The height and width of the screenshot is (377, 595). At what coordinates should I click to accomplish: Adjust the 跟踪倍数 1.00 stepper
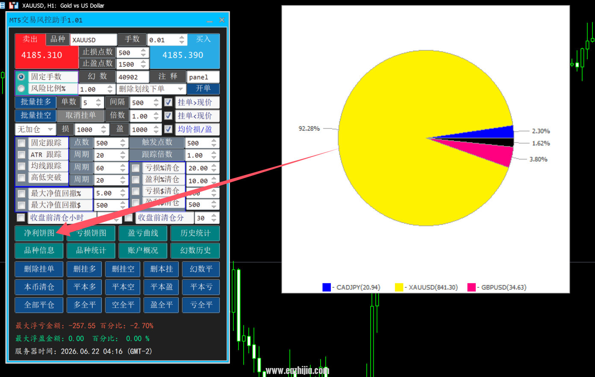pos(214,155)
